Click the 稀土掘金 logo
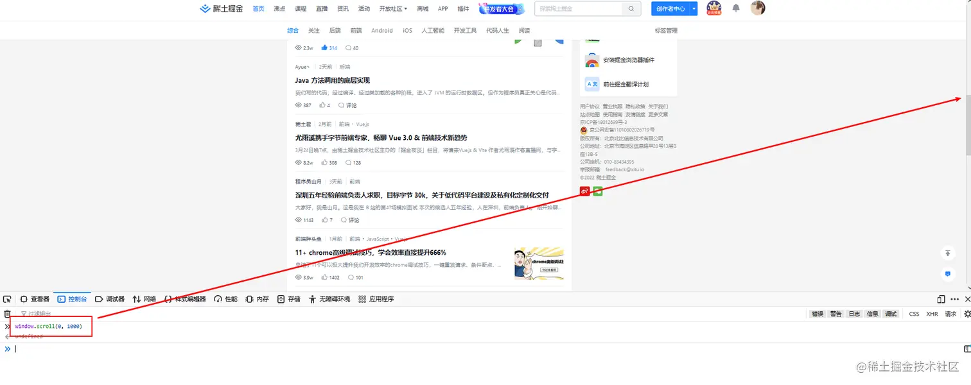 tap(221, 8)
